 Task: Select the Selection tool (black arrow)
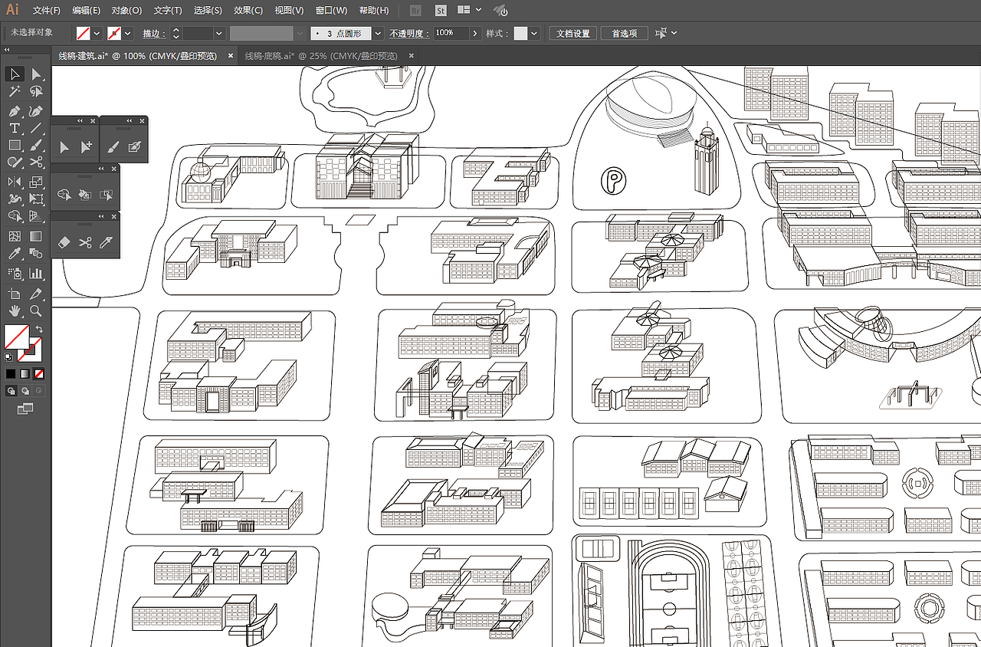click(x=15, y=74)
